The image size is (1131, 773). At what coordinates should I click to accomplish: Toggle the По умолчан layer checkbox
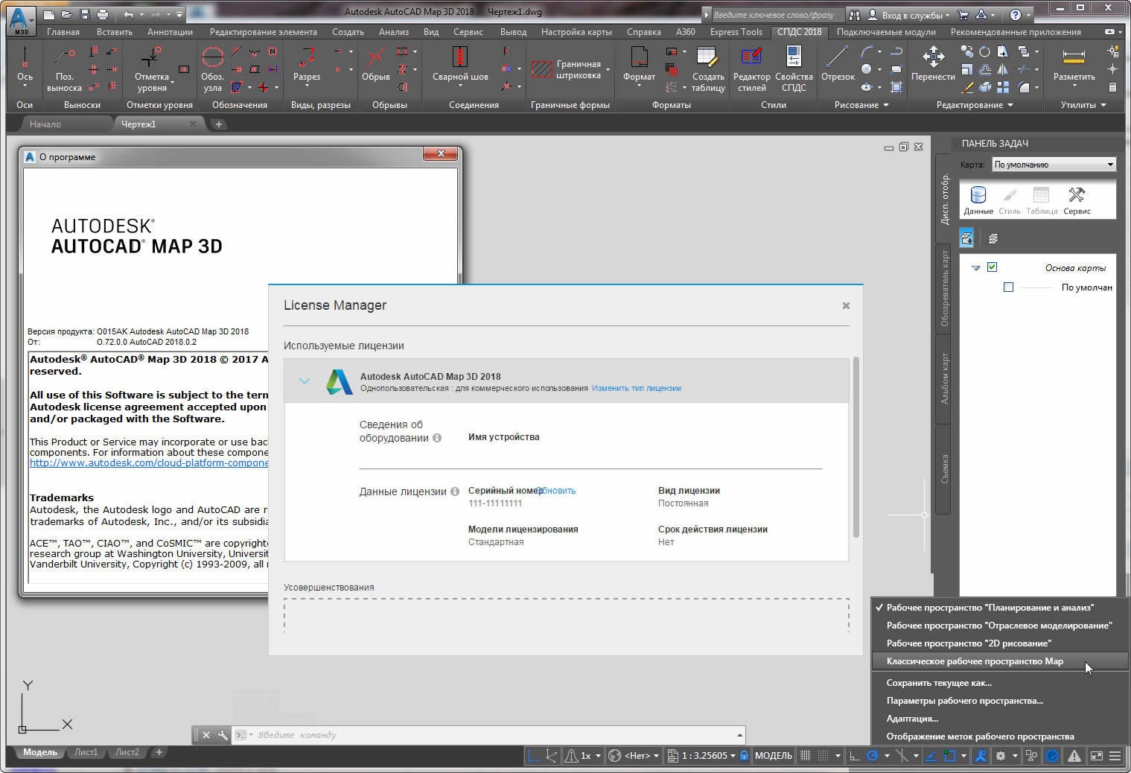[1008, 287]
